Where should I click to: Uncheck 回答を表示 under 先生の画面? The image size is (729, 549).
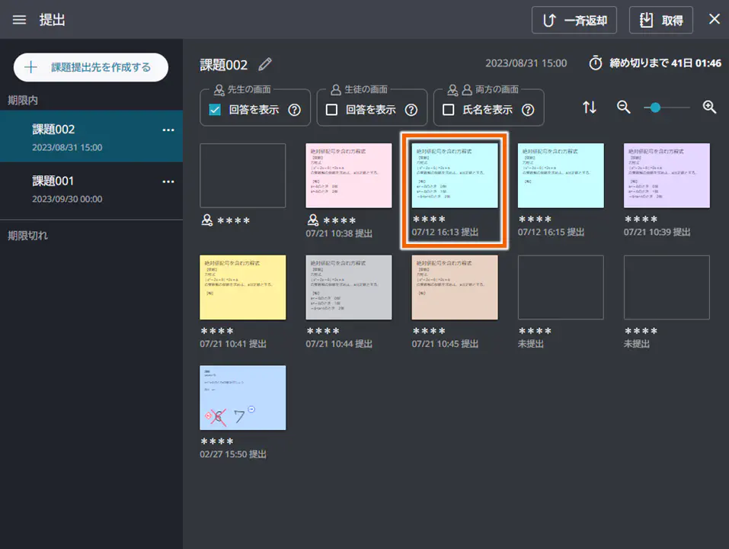point(215,110)
